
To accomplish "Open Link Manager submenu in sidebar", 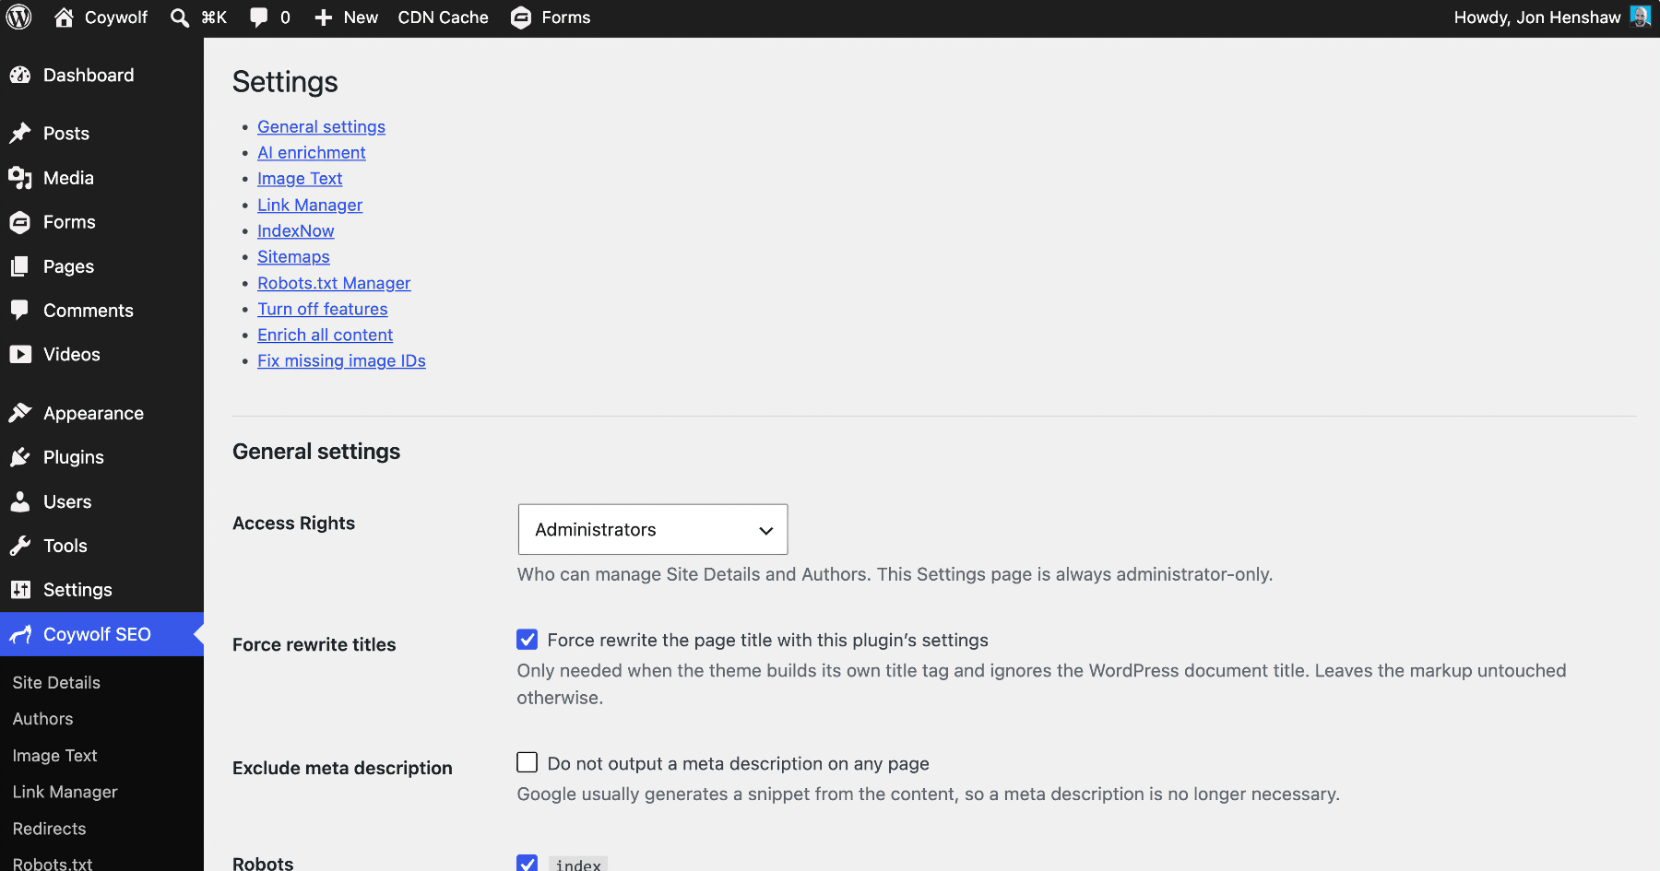I will (x=65, y=792).
